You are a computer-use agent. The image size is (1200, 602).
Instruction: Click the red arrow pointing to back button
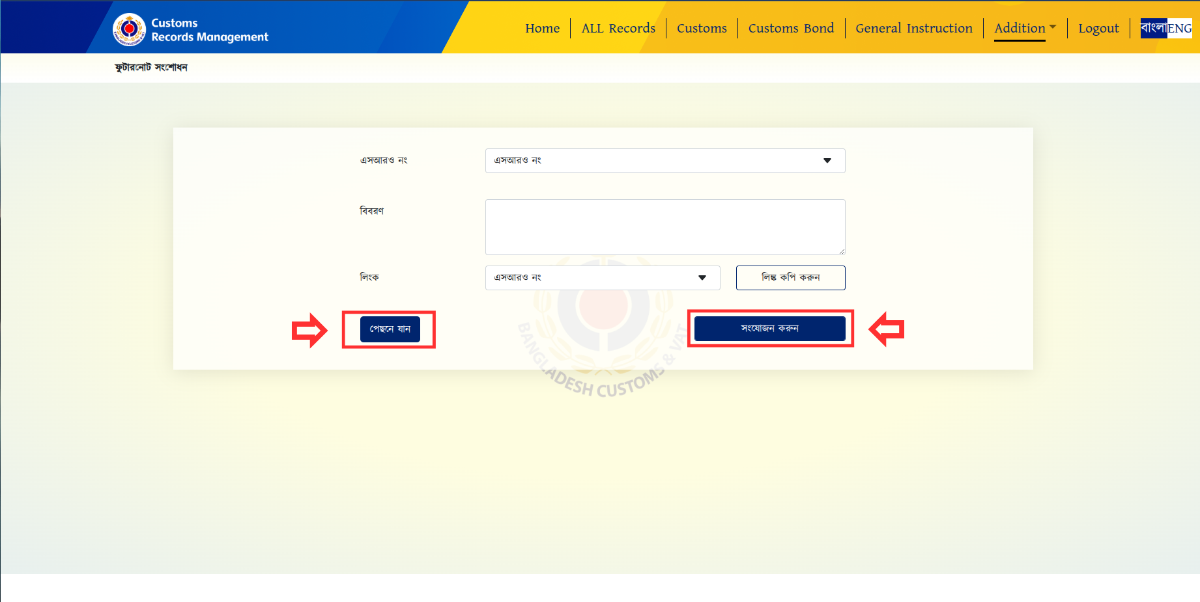(309, 330)
